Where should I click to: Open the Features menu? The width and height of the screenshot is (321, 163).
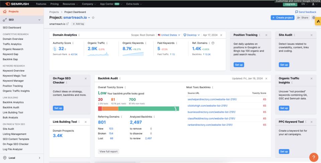point(41,4)
